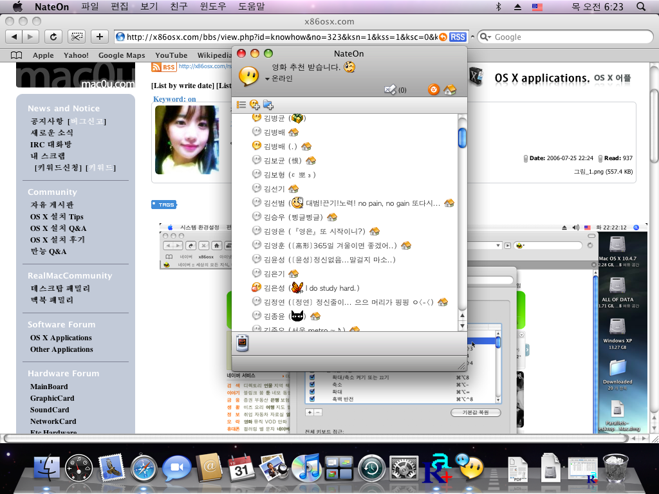
Task: Open the OS X Applications forum link
Action: click(60, 338)
